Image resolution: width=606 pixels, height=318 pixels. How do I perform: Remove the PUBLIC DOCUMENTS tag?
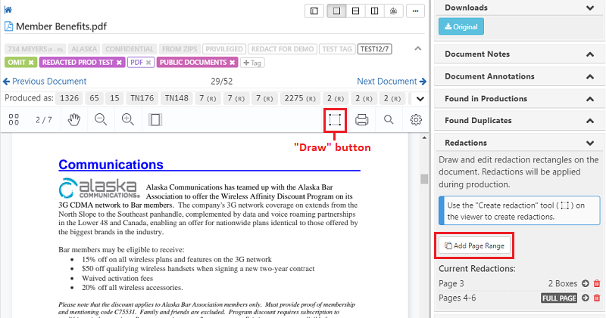coord(232,63)
